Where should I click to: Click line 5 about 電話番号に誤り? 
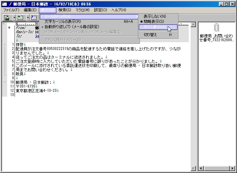click(87, 62)
